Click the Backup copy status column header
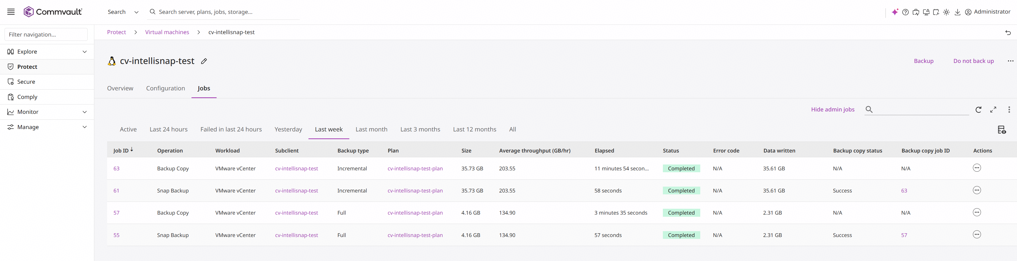Screen dimensions: 1017x261 pyautogui.click(x=858, y=151)
